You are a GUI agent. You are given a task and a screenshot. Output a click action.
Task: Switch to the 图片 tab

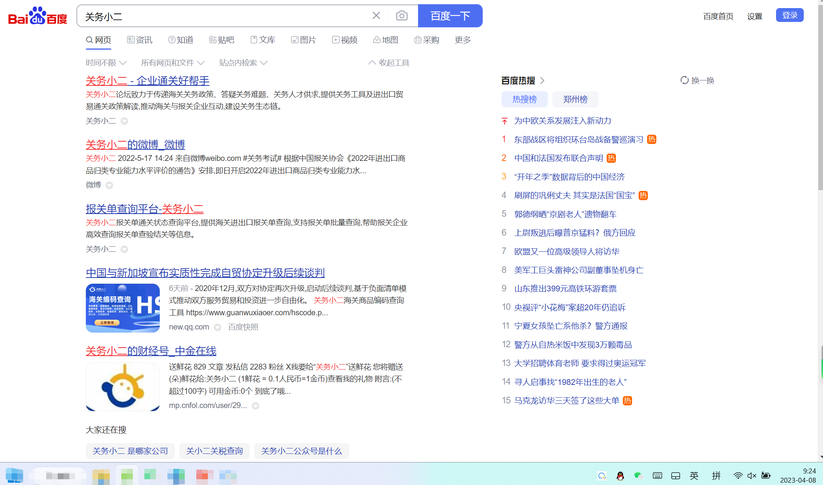click(303, 40)
